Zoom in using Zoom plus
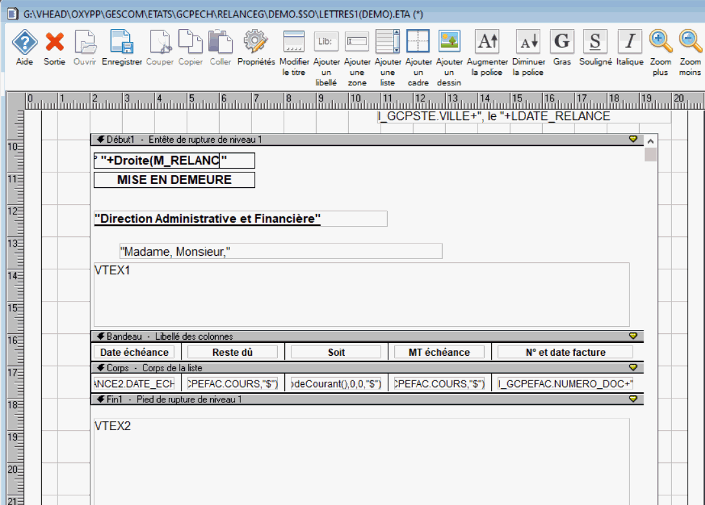Viewport: 705px width, 505px height. pyautogui.click(x=660, y=43)
